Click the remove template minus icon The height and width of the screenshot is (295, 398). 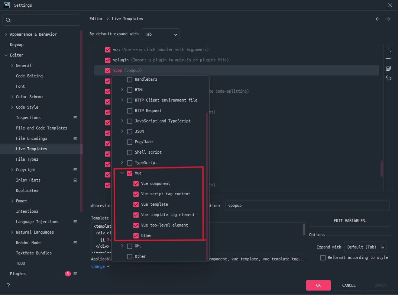(x=388, y=59)
